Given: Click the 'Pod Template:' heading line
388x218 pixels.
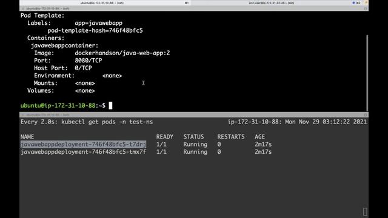Looking at the screenshot, I should coord(42,15).
